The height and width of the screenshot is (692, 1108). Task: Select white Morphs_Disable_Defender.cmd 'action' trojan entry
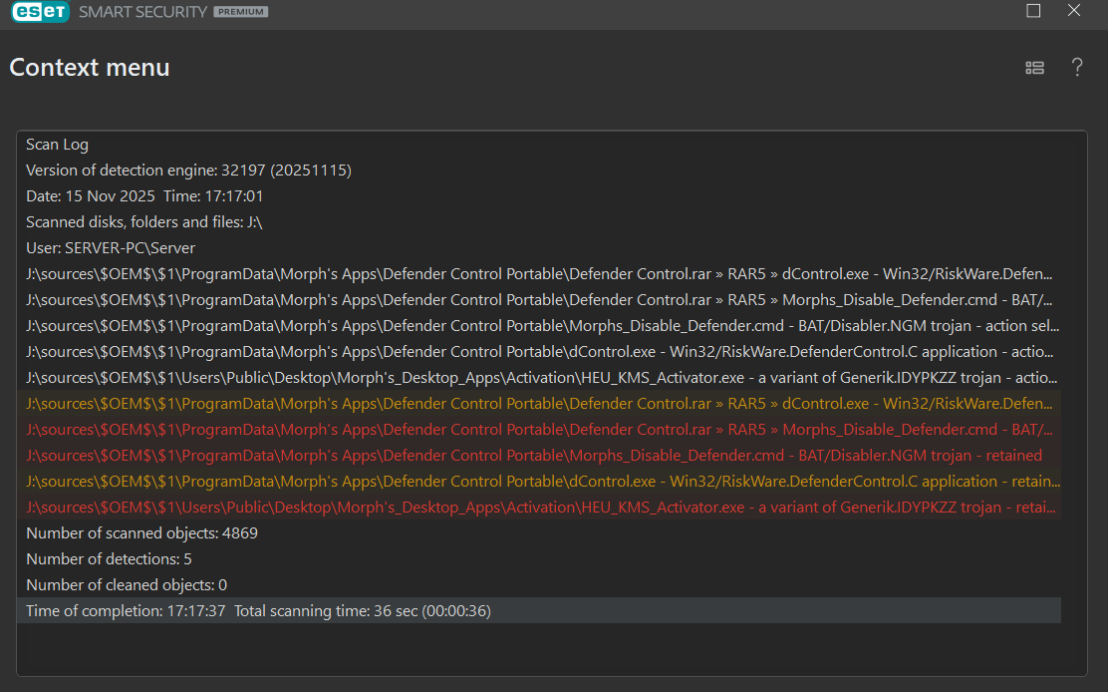click(538, 326)
